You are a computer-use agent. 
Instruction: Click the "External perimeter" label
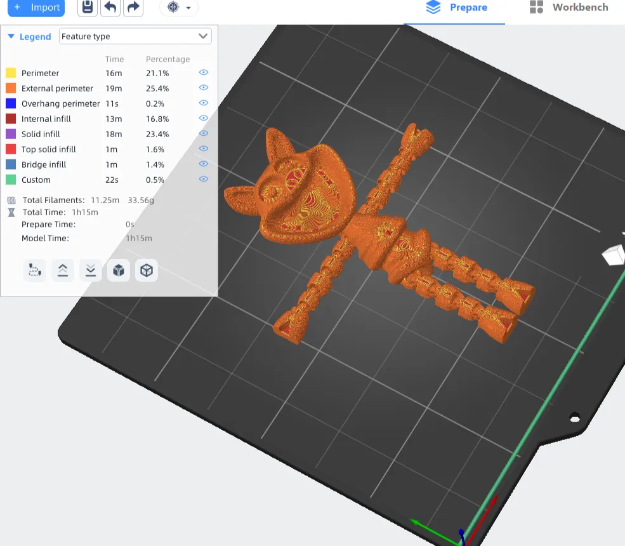(57, 88)
